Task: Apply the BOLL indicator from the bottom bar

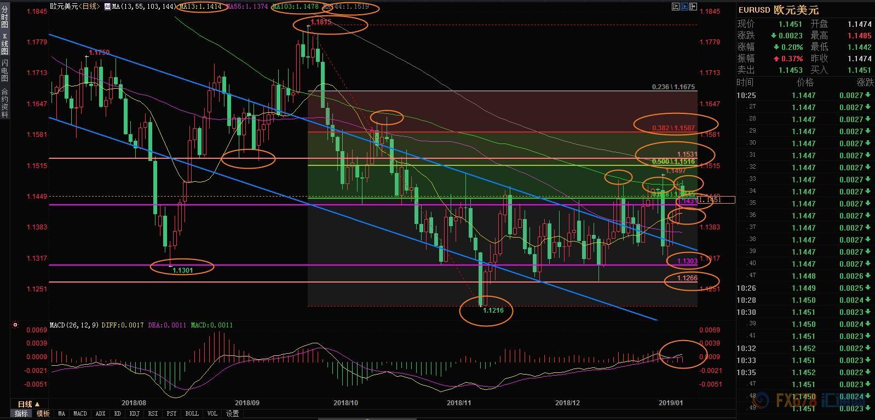Action: click(192, 414)
